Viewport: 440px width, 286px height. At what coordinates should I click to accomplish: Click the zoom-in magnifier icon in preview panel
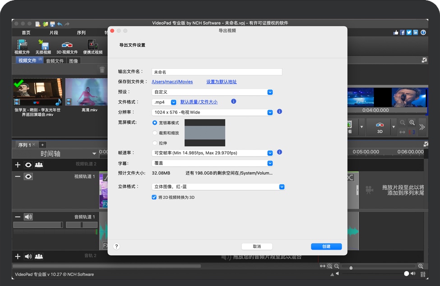coord(412,123)
